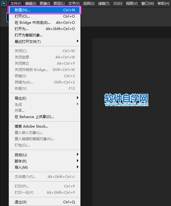This screenshot has height=206, width=171.
Task: Open the 文件(F) menu
Action: pos(16,4)
